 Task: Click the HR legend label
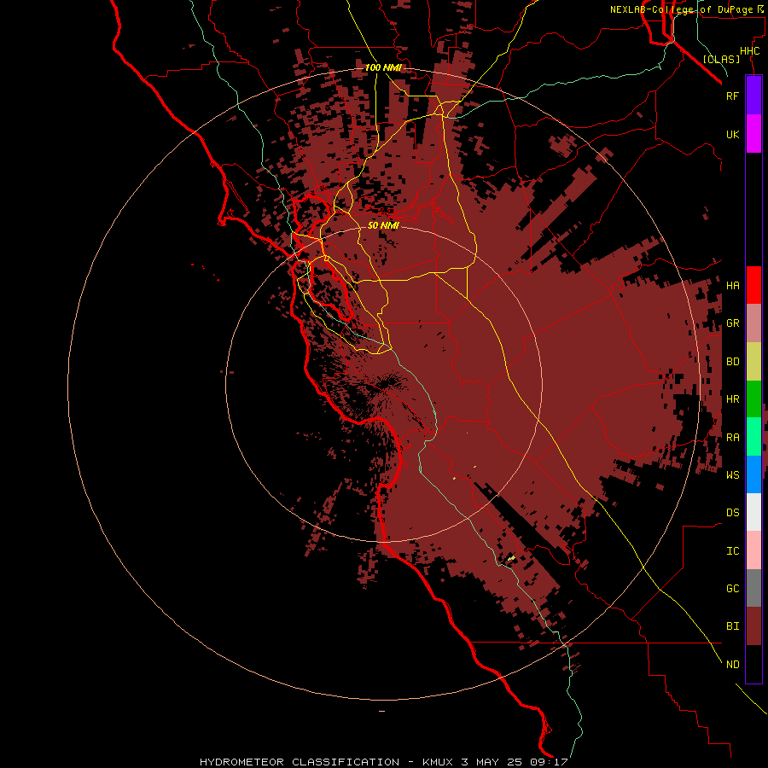tap(733, 399)
